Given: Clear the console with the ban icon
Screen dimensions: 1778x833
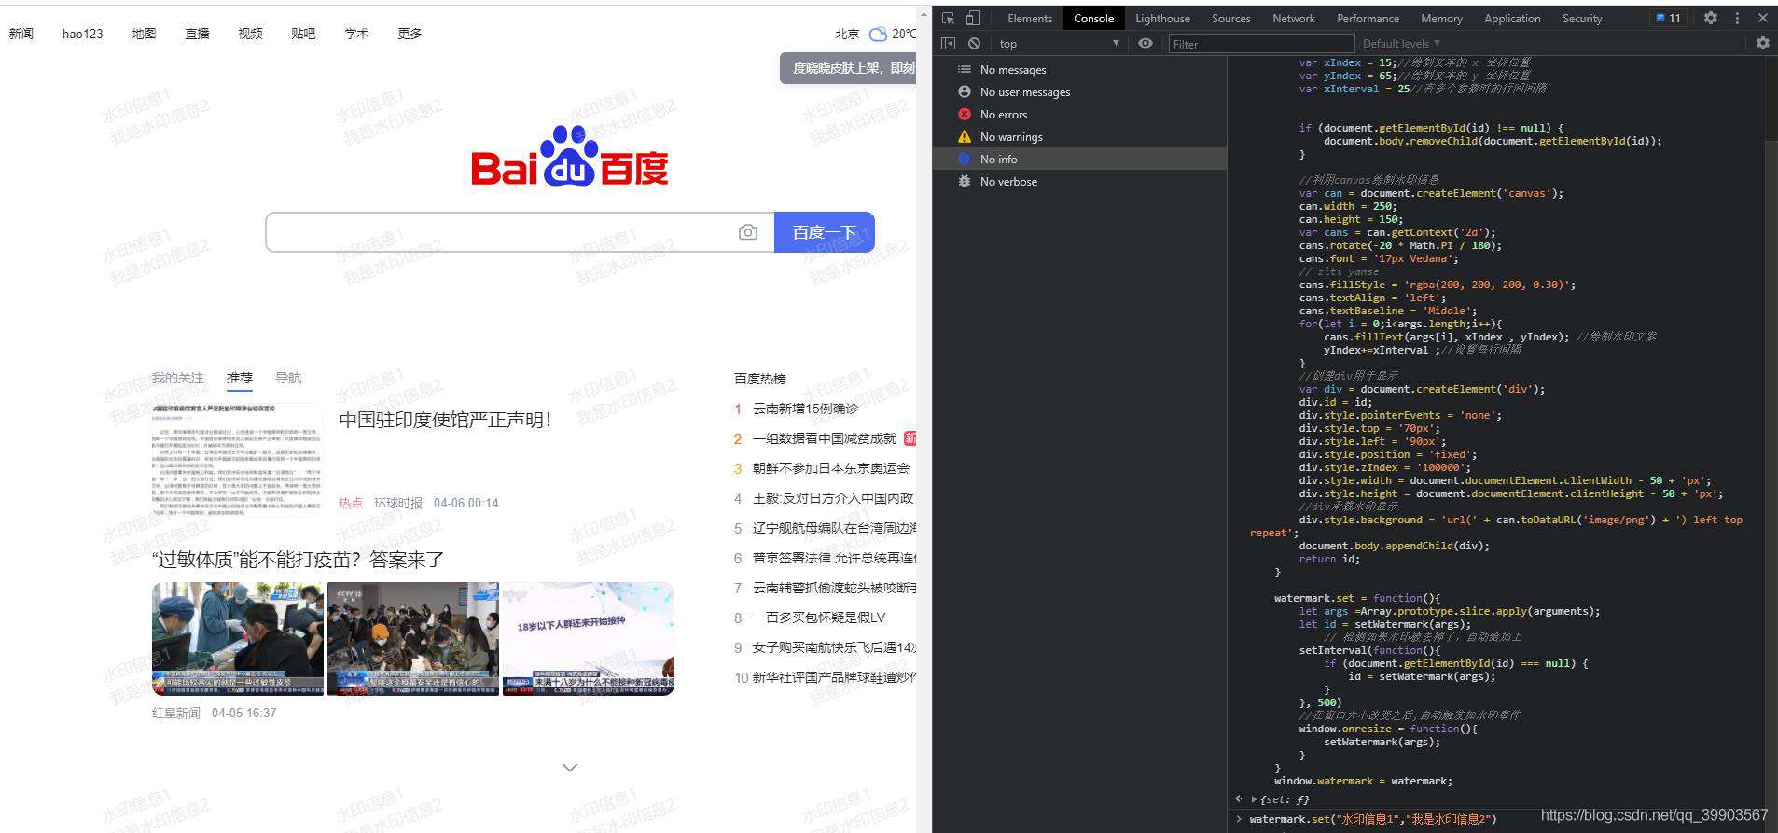Looking at the screenshot, I should click(x=974, y=43).
